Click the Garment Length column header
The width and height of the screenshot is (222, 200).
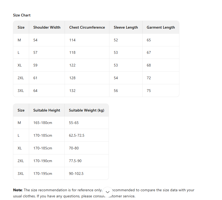(x=161, y=27)
